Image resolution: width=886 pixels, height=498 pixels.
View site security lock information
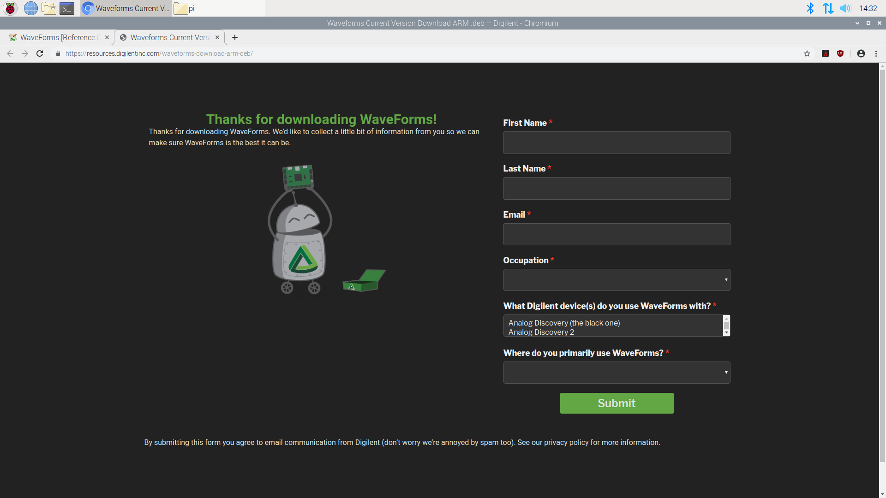[x=58, y=53]
